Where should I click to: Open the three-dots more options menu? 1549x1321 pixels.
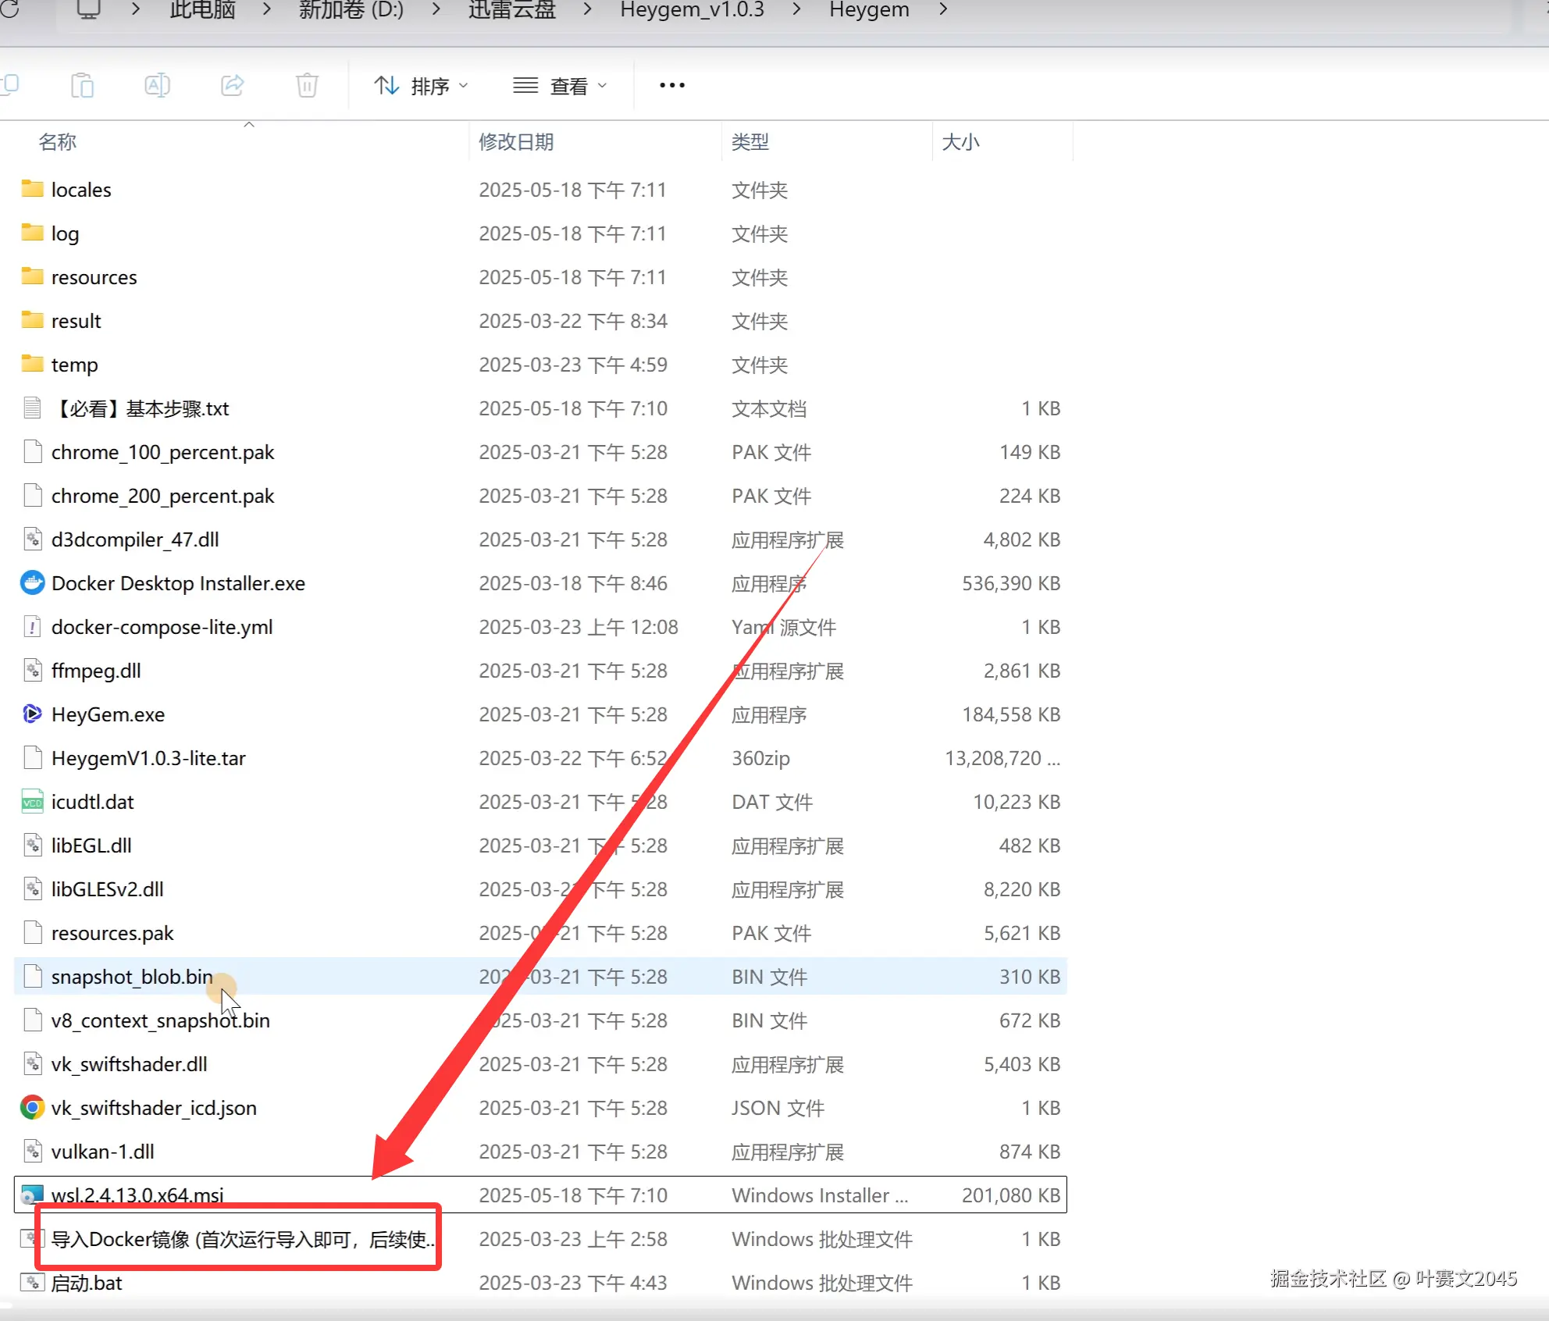pyautogui.click(x=671, y=85)
